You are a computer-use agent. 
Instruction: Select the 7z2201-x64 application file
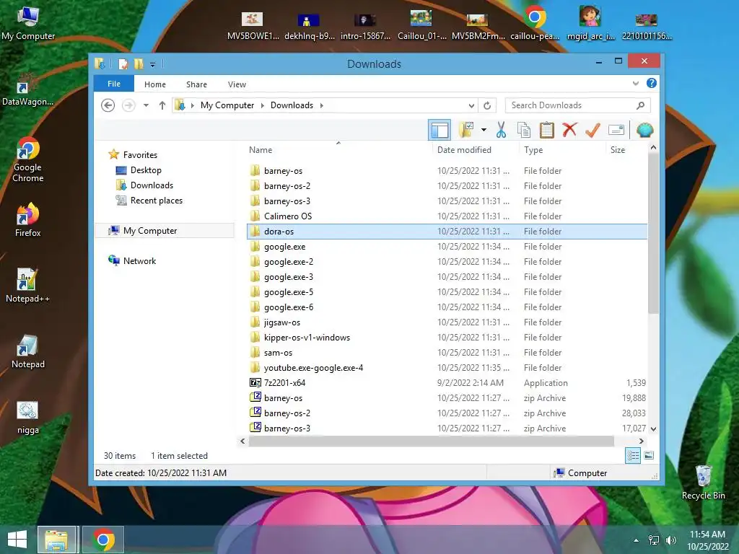point(447,382)
